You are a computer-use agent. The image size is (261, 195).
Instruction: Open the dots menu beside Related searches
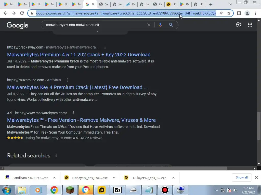point(56,156)
